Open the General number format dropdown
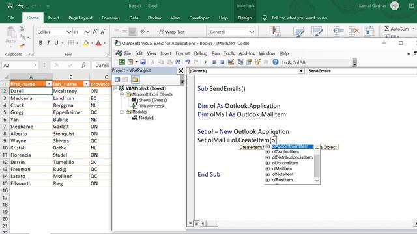The image size is (417, 234). click(252, 32)
